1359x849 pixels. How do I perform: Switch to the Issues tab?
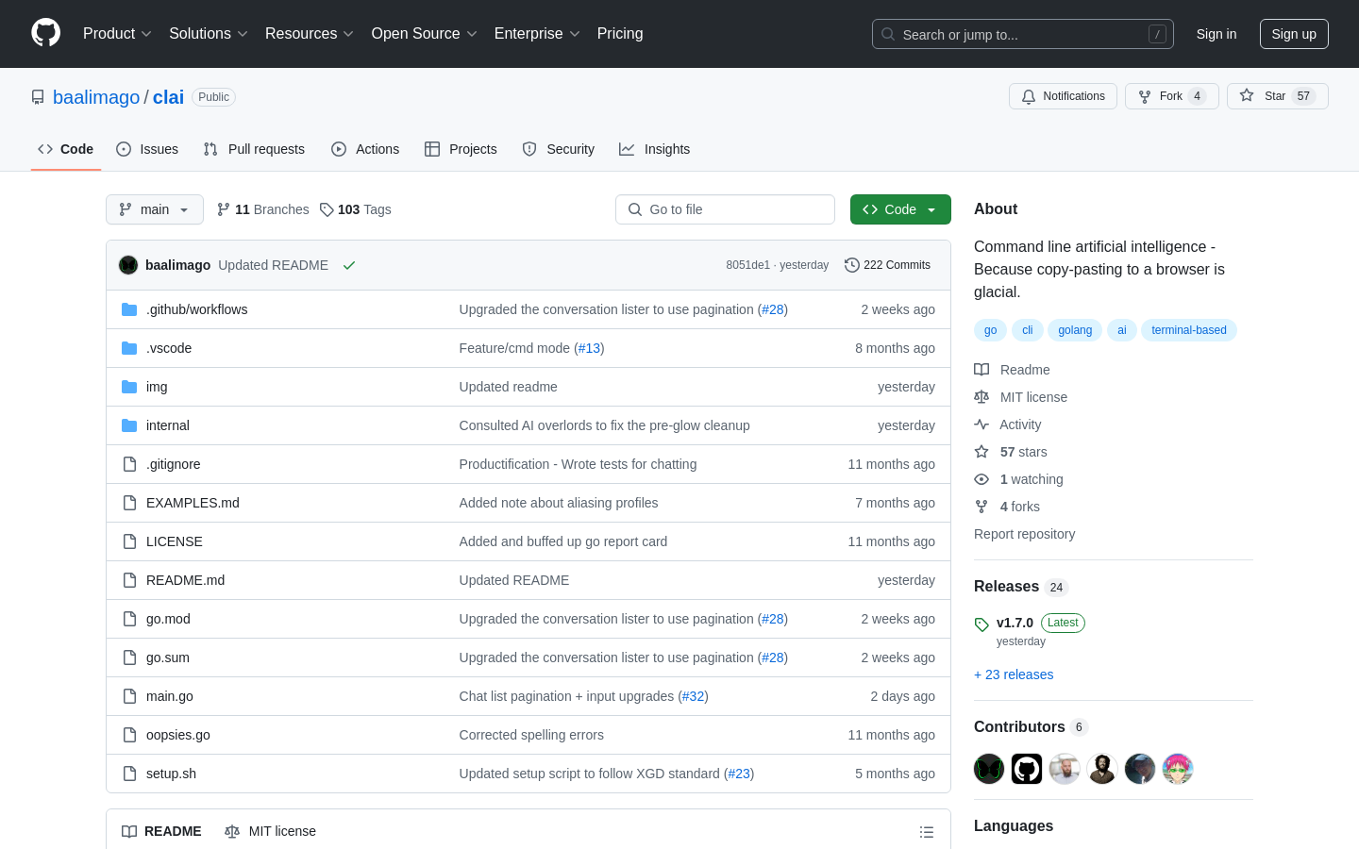(x=147, y=149)
